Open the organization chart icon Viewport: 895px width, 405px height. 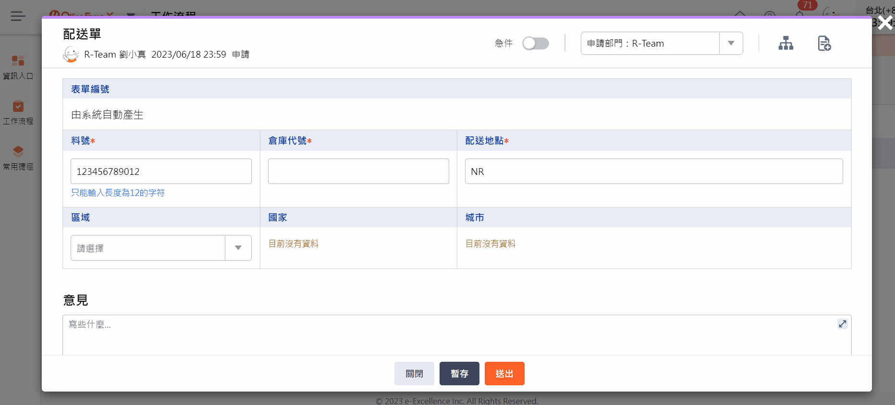click(x=786, y=43)
